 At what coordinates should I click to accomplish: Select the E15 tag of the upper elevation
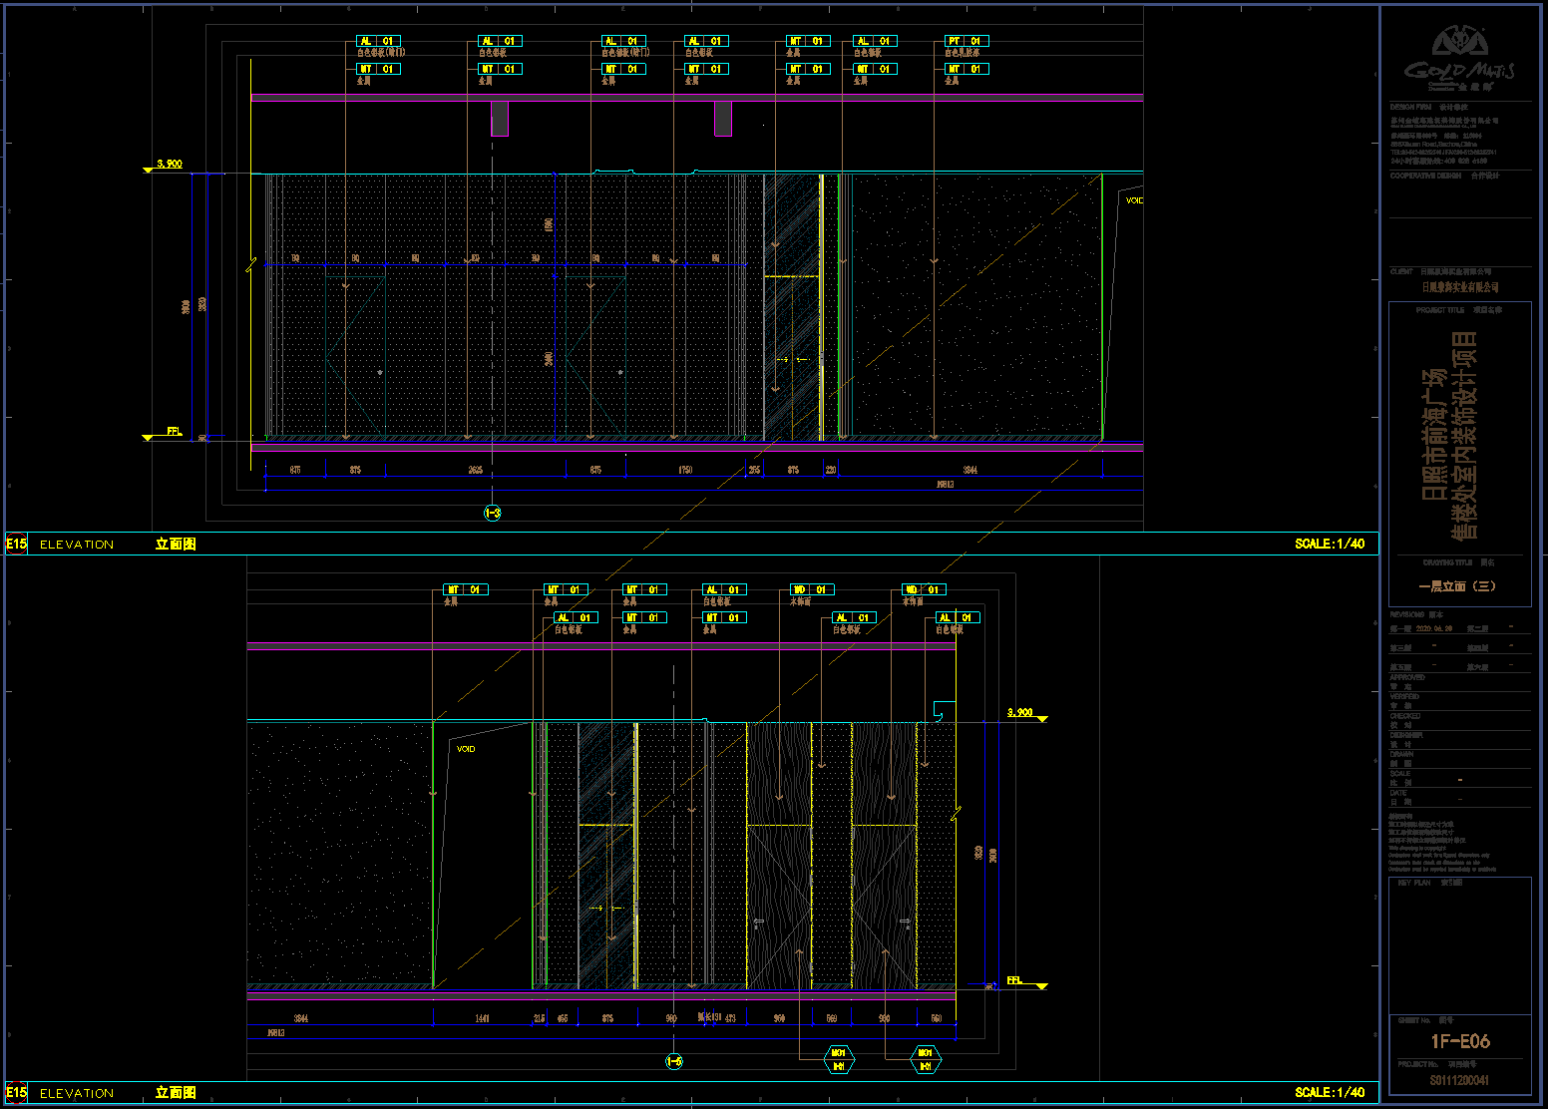pyautogui.click(x=16, y=544)
